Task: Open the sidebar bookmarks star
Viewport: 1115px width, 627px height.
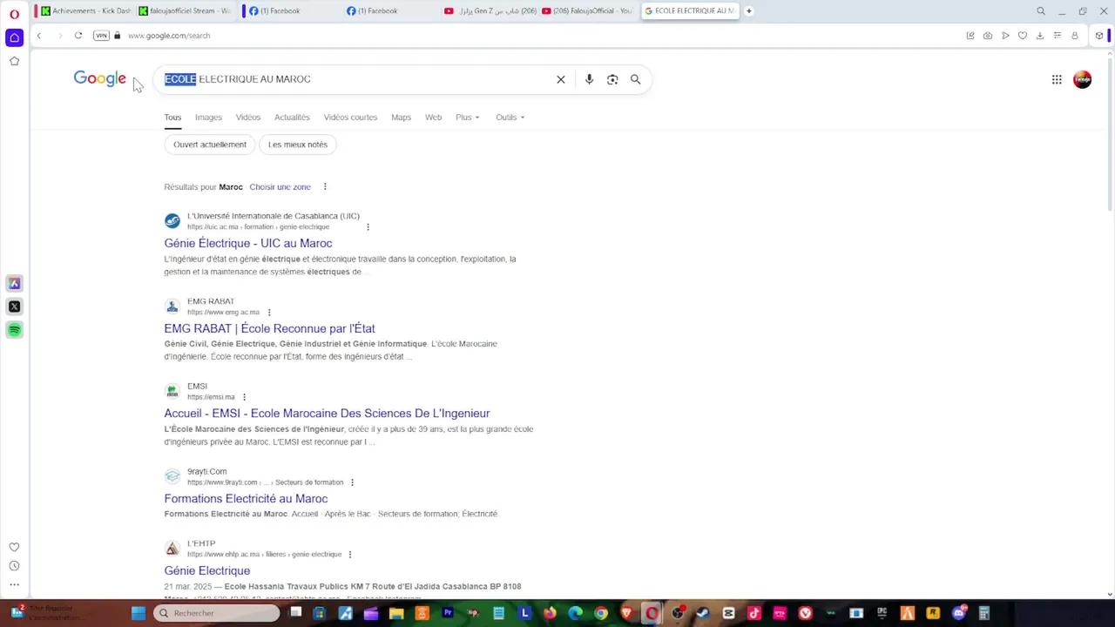Action: click(x=14, y=61)
